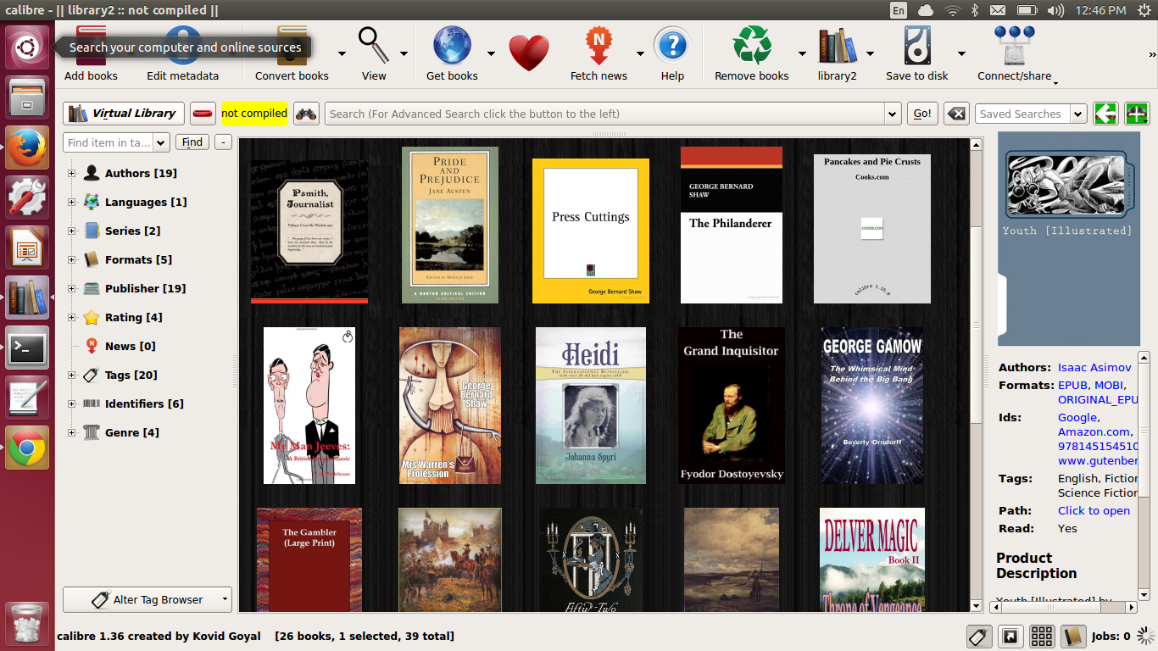1158x651 pixels.
Task: Click the 'Click to open' path link
Action: (1094, 511)
